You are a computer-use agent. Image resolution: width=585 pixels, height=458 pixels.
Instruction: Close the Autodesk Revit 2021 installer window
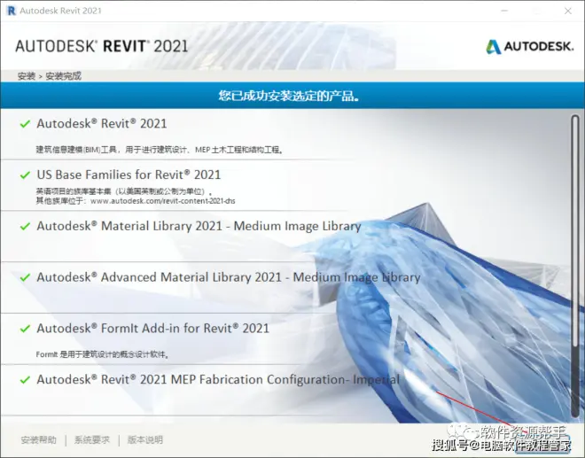tap(568, 12)
